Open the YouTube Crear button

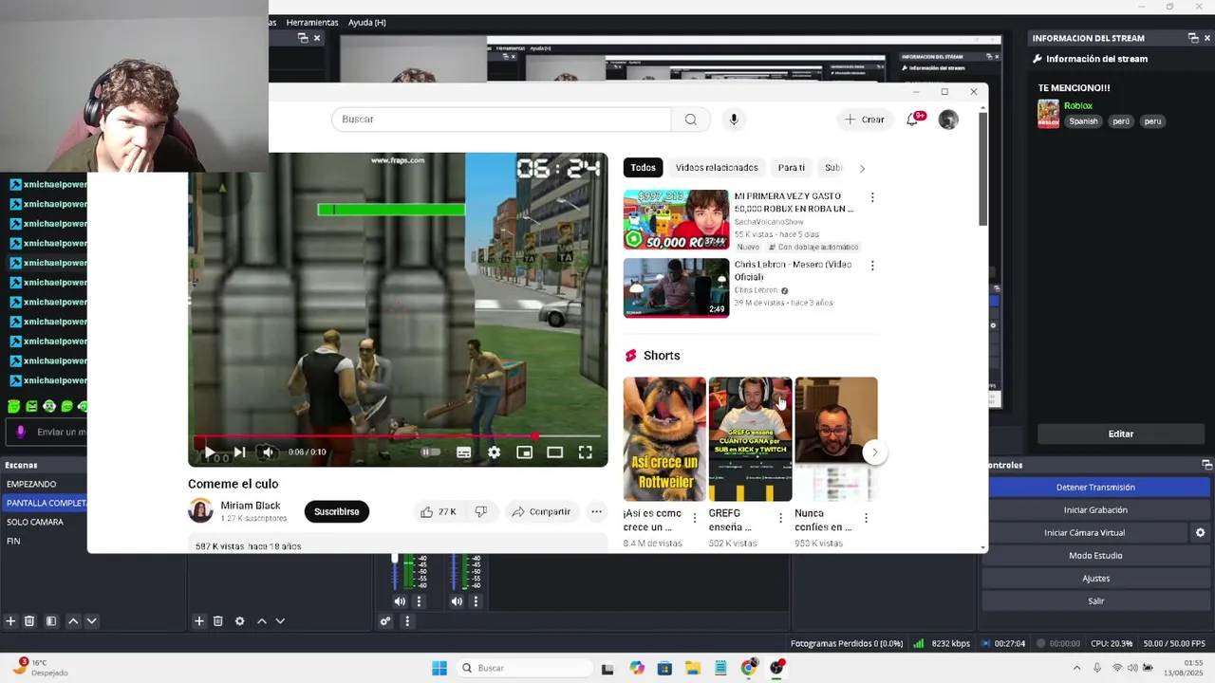point(865,120)
